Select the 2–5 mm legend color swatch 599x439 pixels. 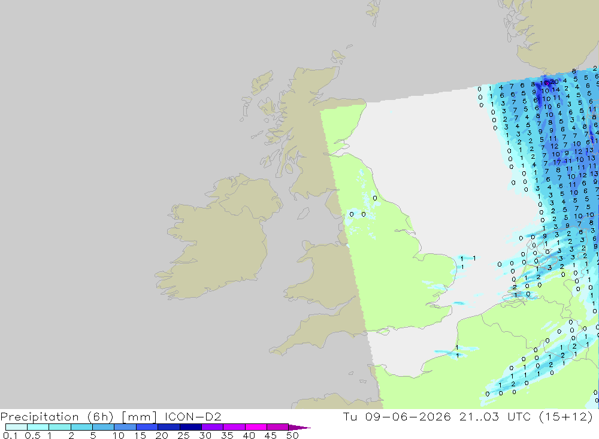pyautogui.click(x=81, y=427)
